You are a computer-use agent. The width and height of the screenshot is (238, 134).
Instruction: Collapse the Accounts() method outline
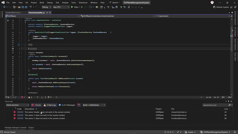pos(20,56)
